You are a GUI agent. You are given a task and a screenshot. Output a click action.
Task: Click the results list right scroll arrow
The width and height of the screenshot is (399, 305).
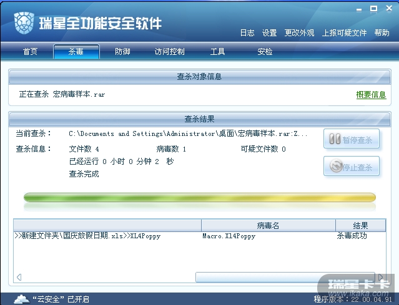(381, 277)
